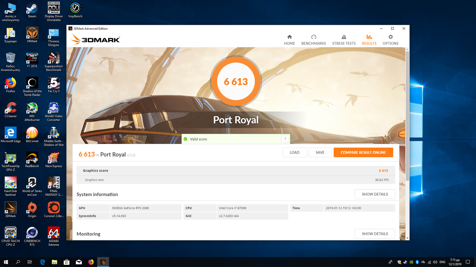Open Task View from the taskbar
Screen dimensions: 476x267
point(30,262)
